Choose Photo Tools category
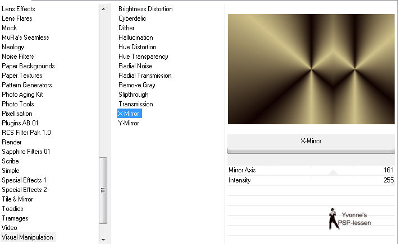The image size is (398, 244). click(18, 104)
